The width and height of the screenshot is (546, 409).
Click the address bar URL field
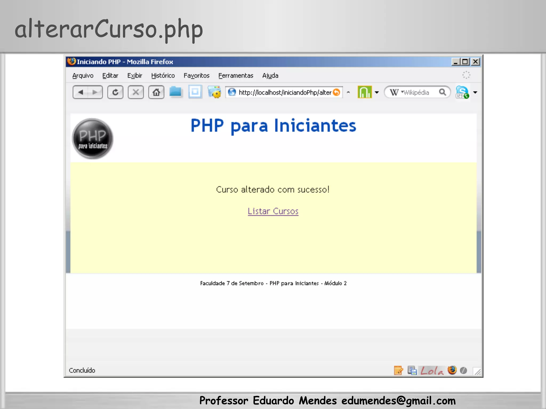[284, 92]
